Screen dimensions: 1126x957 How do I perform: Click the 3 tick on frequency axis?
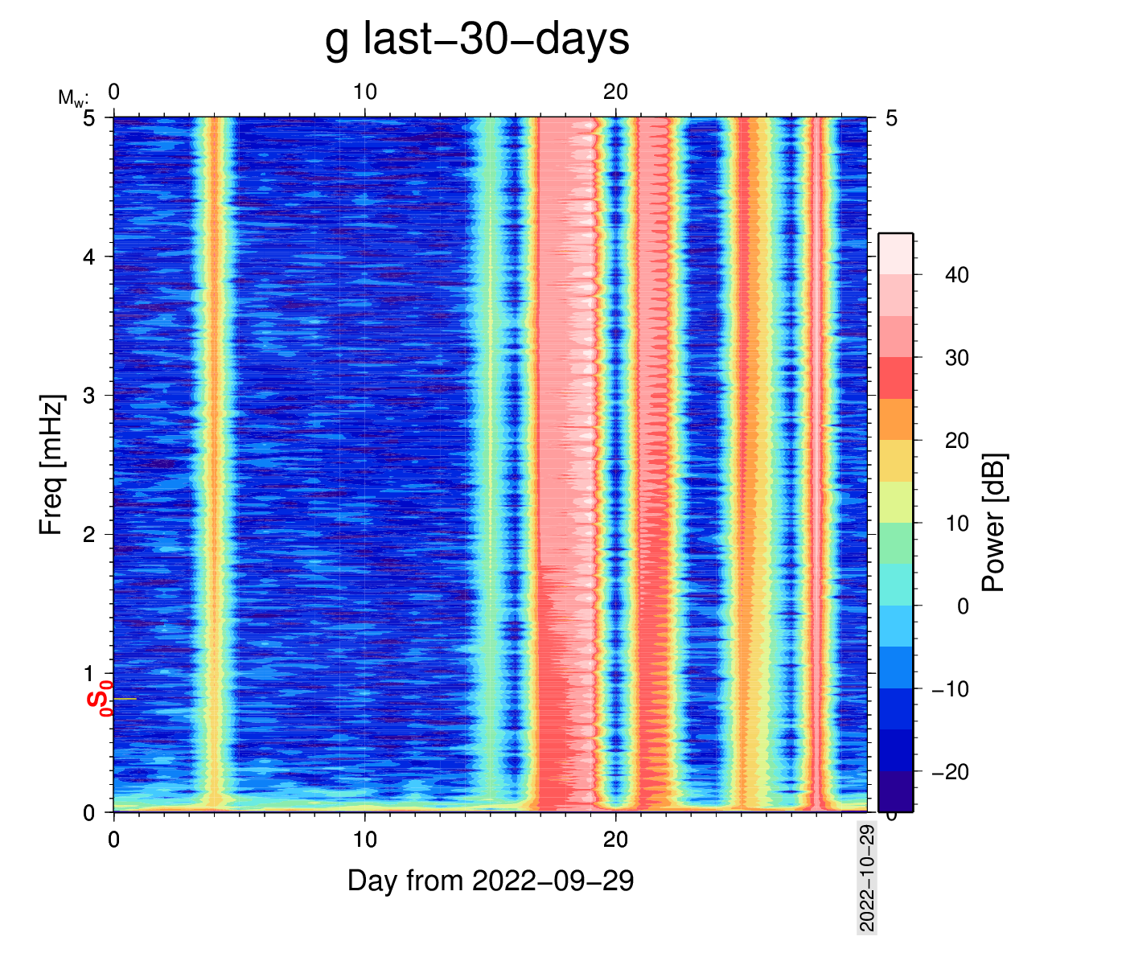89,396
